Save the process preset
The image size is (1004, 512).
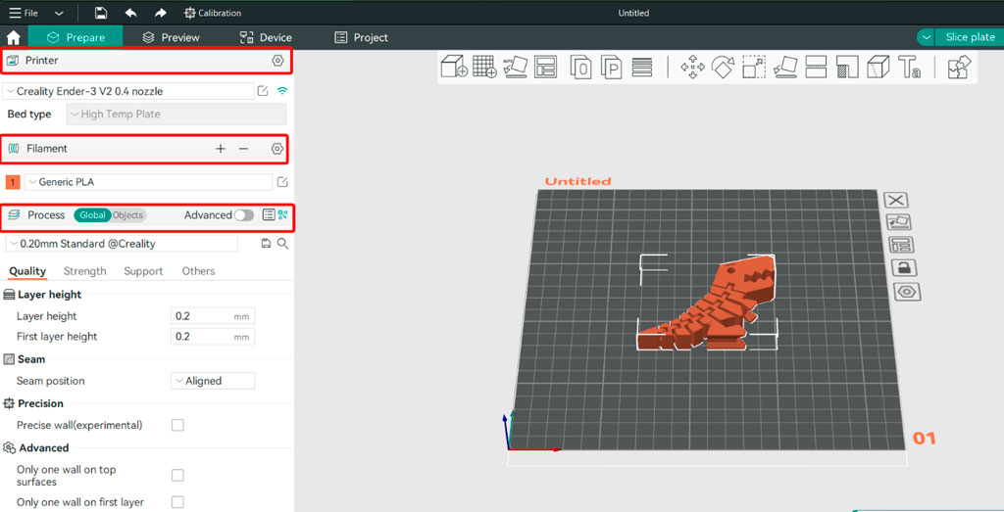click(x=267, y=244)
